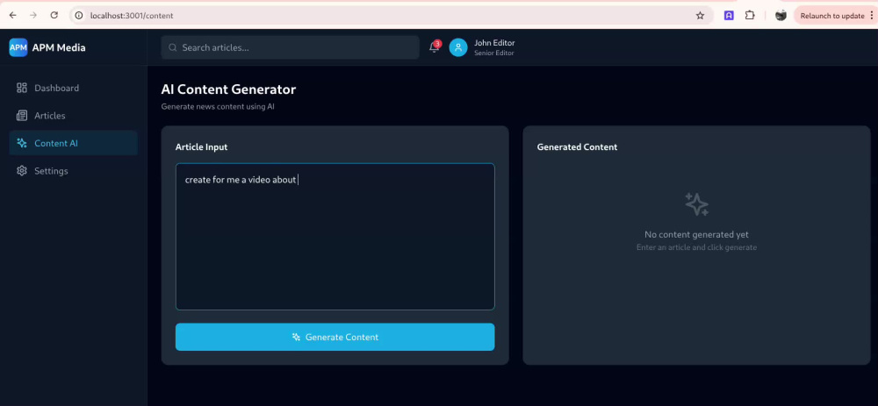Click Relaunch to update button
This screenshot has height=406, width=878.
(x=832, y=16)
